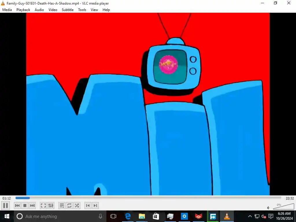The image size is (296, 222).
Task: Click the Cortana microphone icon
Action: click(100, 216)
